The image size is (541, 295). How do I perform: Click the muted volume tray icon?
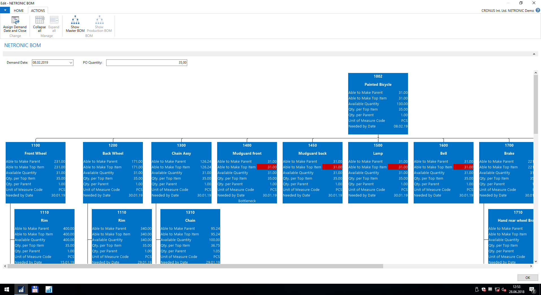pos(504,289)
